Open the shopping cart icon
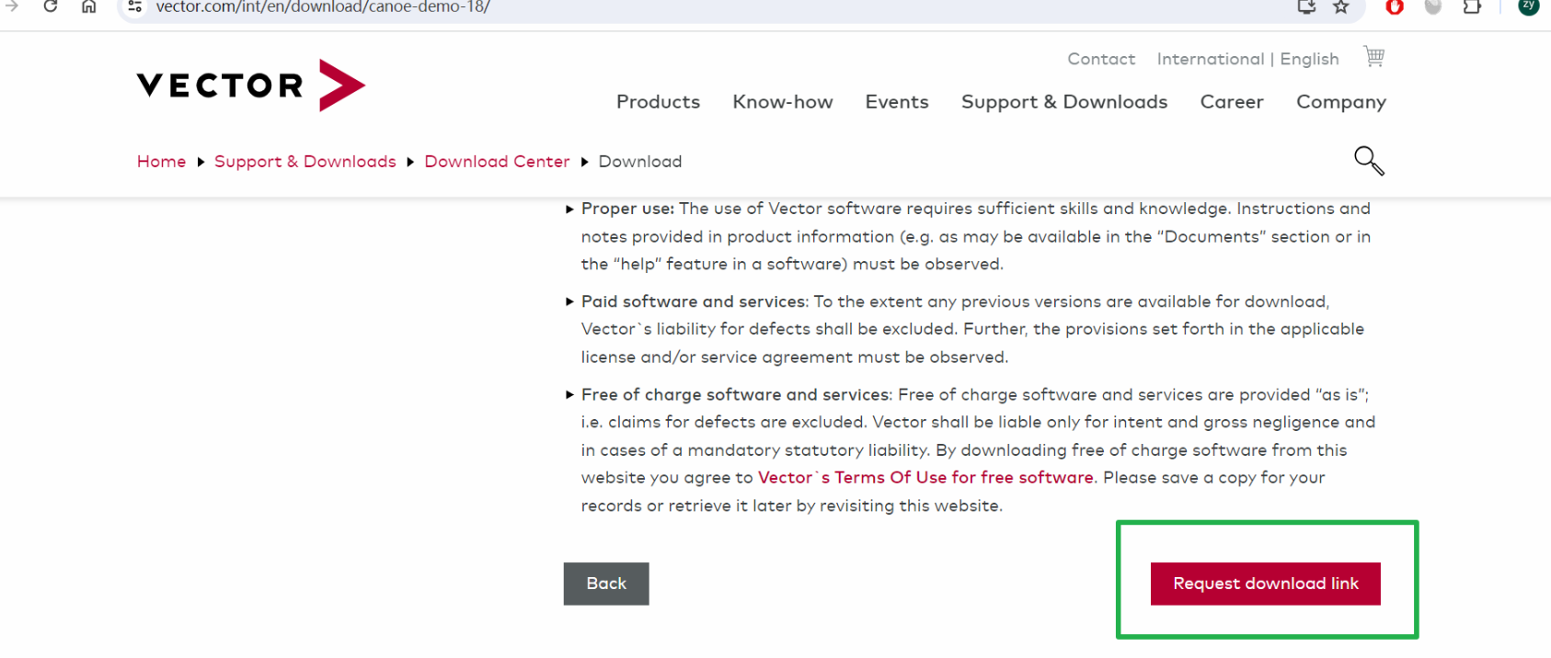This screenshot has height=658, width=1551. pyautogui.click(x=1374, y=57)
